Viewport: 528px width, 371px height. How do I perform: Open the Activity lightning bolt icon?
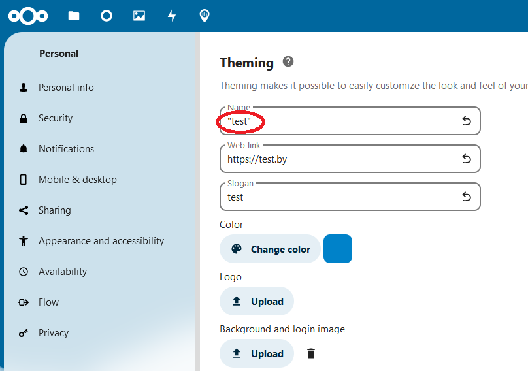point(172,16)
